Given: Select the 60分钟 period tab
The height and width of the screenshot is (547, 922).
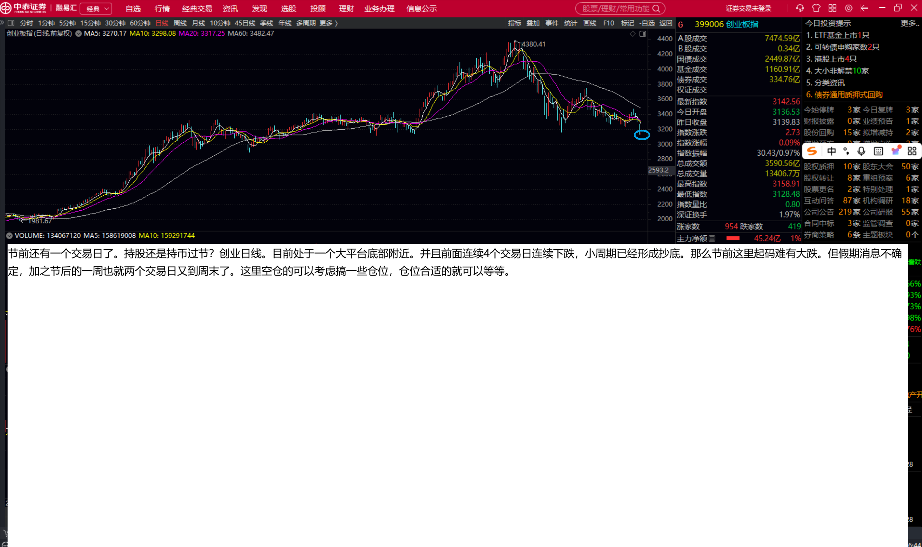Looking at the screenshot, I should tap(140, 23).
